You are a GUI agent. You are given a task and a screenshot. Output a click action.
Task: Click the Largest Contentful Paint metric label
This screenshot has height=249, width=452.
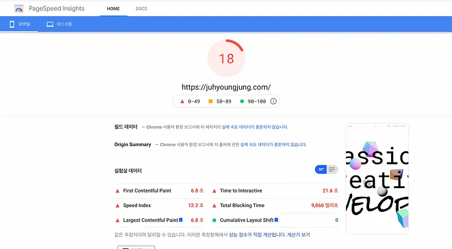tap(151, 220)
